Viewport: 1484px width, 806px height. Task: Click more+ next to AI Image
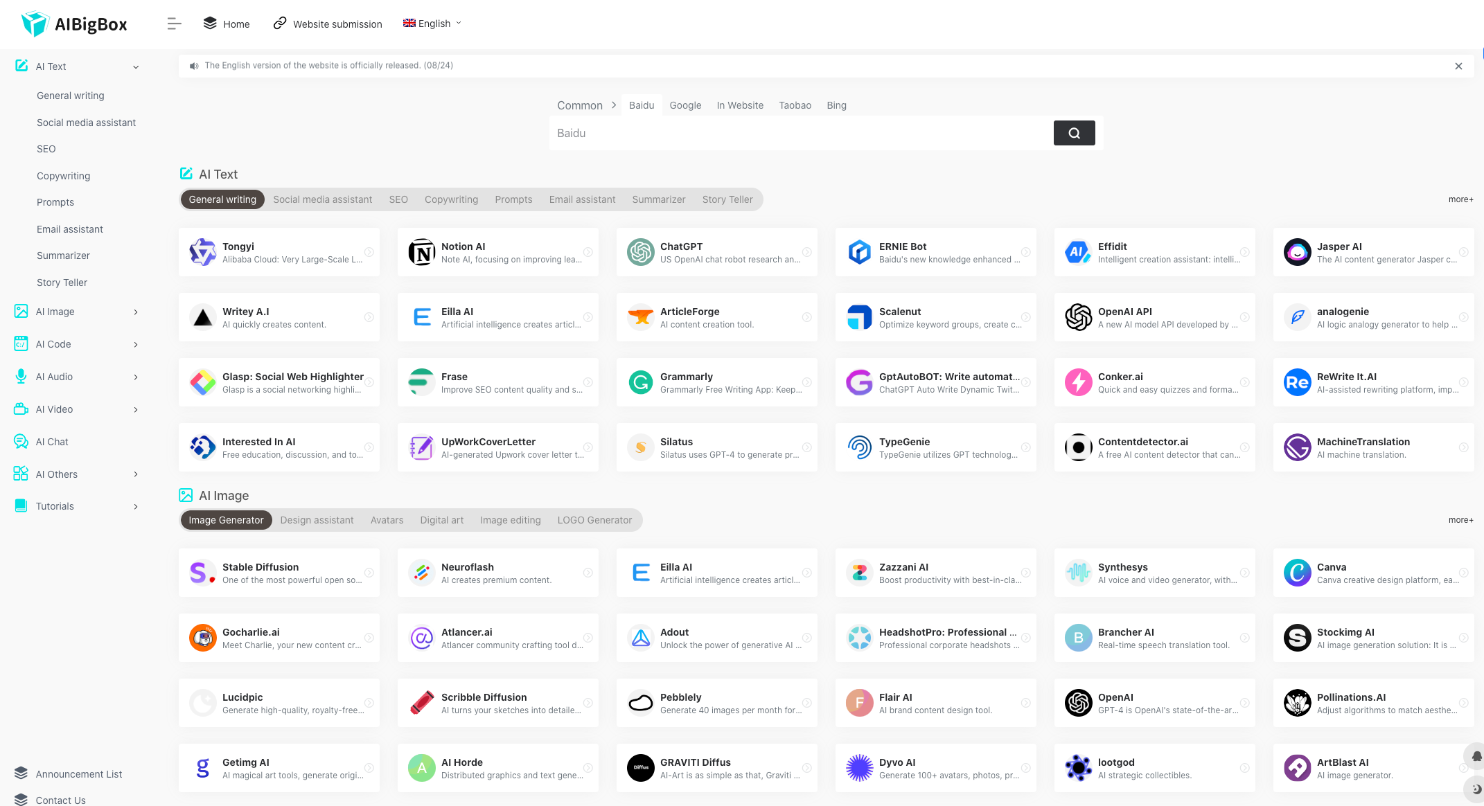click(1460, 520)
